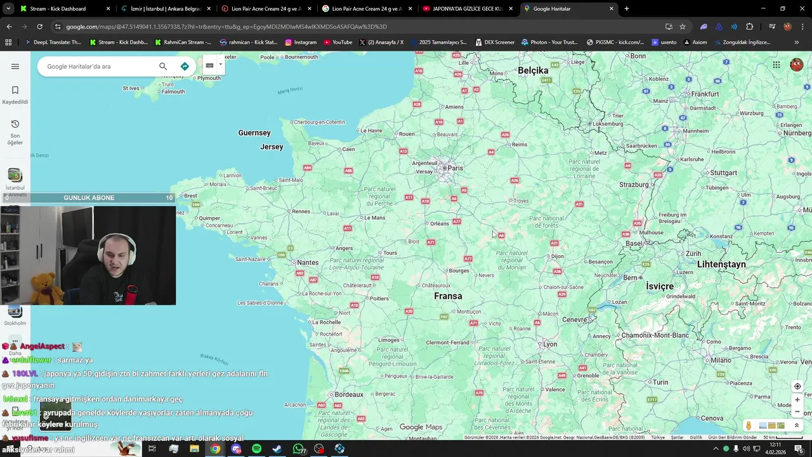Click the search magnifier in Maps search box
The height and width of the screenshot is (457, 812).
[x=163, y=66]
